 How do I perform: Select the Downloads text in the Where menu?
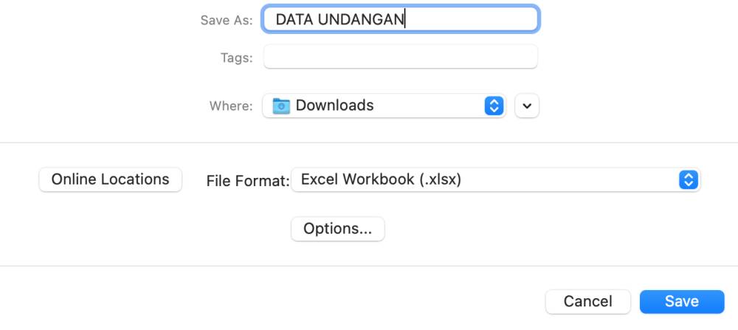pos(334,106)
